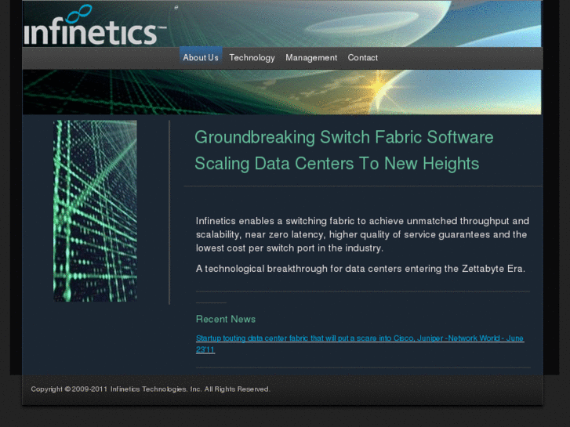Image resolution: width=570 pixels, height=427 pixels.
Task: Click the sunrise banner image below the menu
Action: (281, 92)
